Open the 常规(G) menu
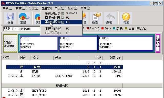This screenshot has height=98, width=164. 7,8
